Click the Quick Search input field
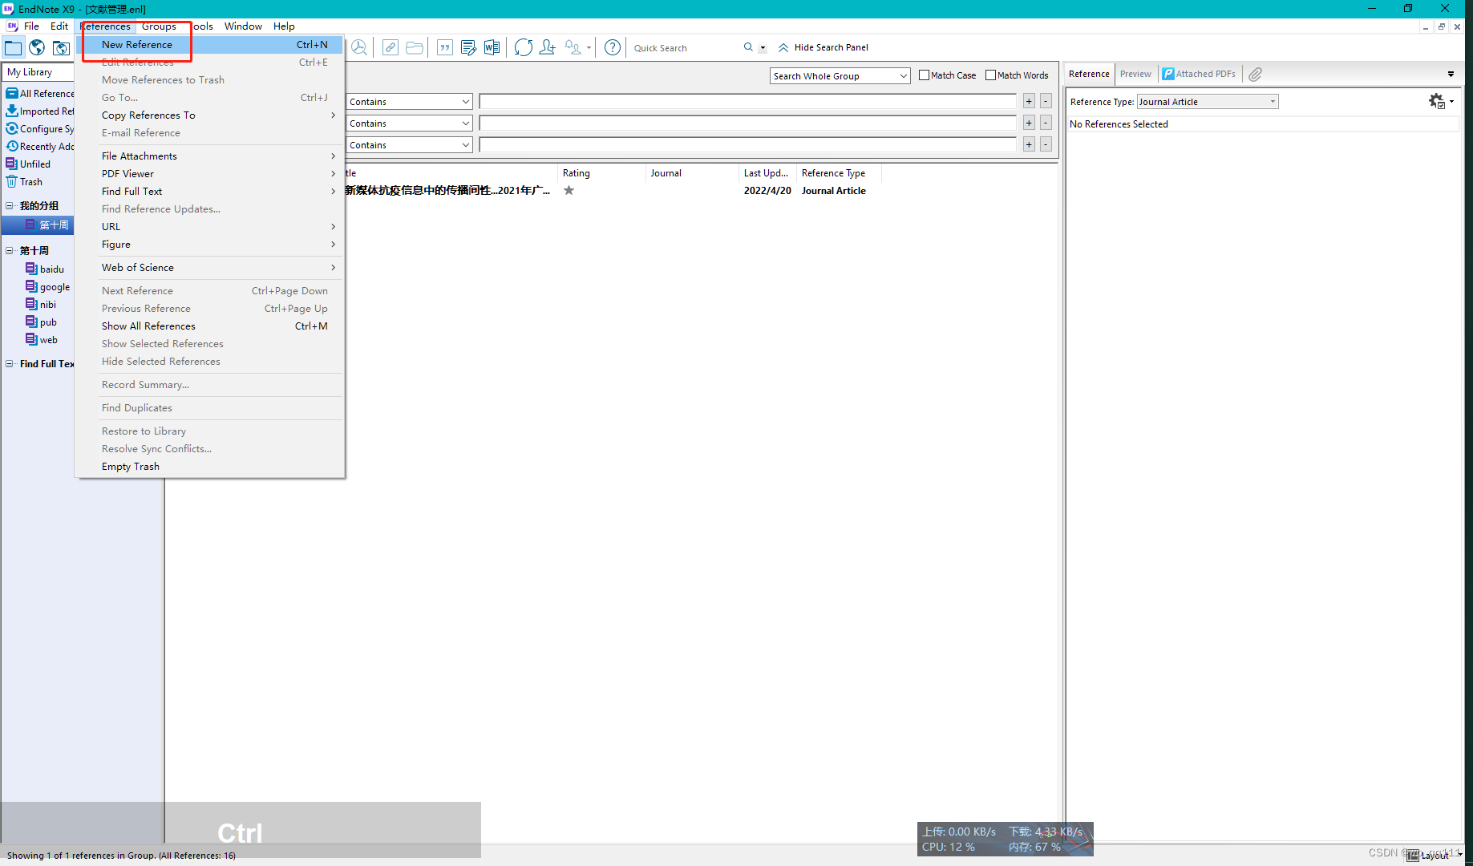 point(686,48)
